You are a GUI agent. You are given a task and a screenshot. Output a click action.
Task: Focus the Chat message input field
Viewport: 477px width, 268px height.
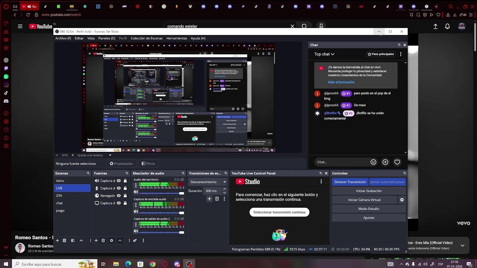pos(341,162)
